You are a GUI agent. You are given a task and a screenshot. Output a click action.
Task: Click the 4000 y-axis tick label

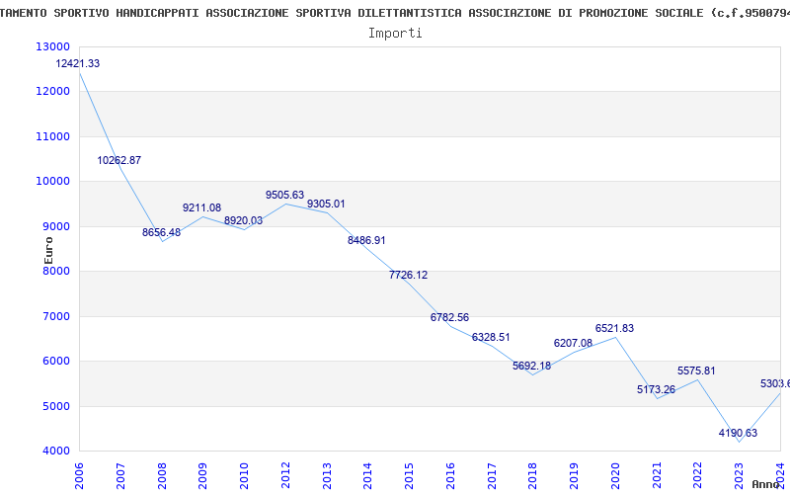(56, 451)
